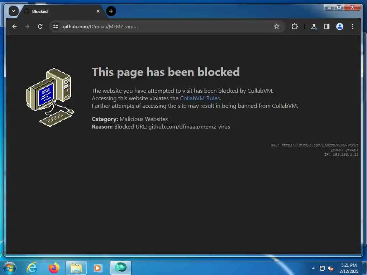This screenshot has height=275, width=367.
Task: Open the CollabVM Rules link
Action: tap(200, 98)
